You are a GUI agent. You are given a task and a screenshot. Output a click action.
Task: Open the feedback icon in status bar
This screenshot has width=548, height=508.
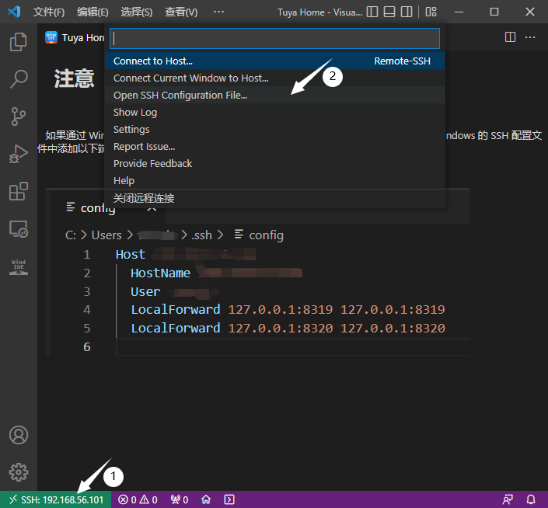(x=508, y=499)
